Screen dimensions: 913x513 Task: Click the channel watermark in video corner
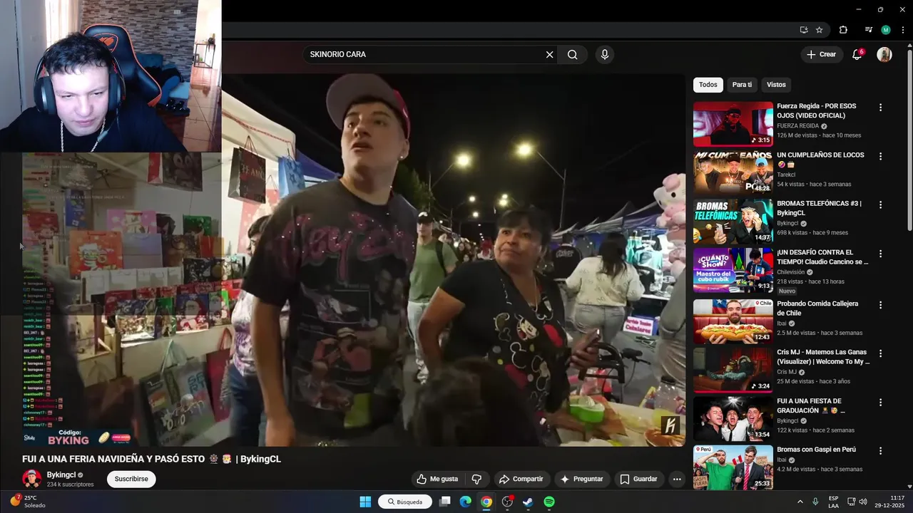(670, 426)
